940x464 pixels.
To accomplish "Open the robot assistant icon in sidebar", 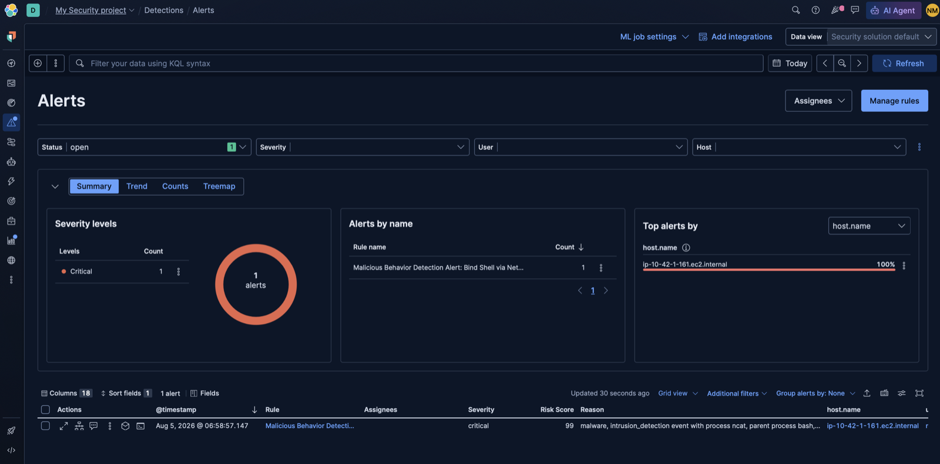I will [11, 162].
